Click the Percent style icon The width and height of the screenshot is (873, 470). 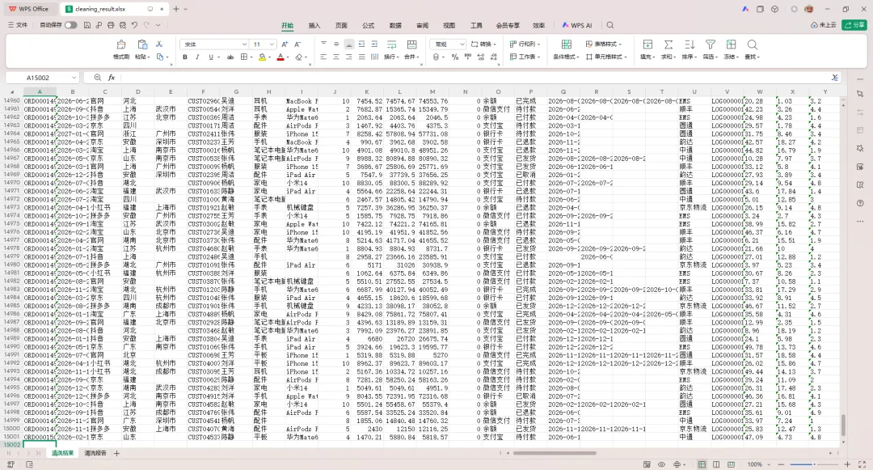click(455, 57)
